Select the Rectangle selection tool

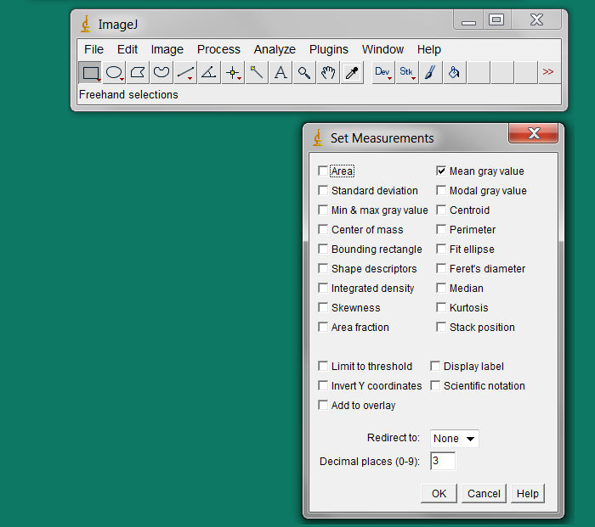click(90, 72)
